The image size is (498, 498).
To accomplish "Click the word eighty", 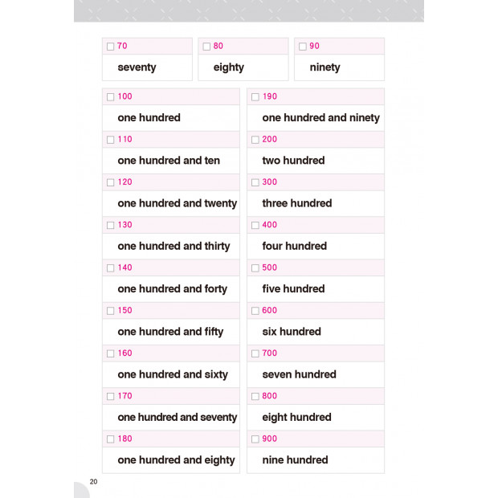I will point(229,67).
